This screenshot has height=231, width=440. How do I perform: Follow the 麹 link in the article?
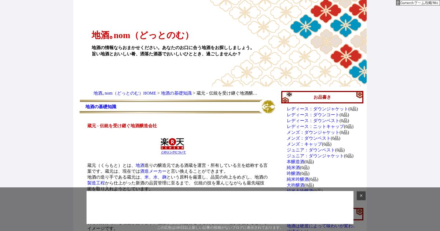(x=164, y=177)
